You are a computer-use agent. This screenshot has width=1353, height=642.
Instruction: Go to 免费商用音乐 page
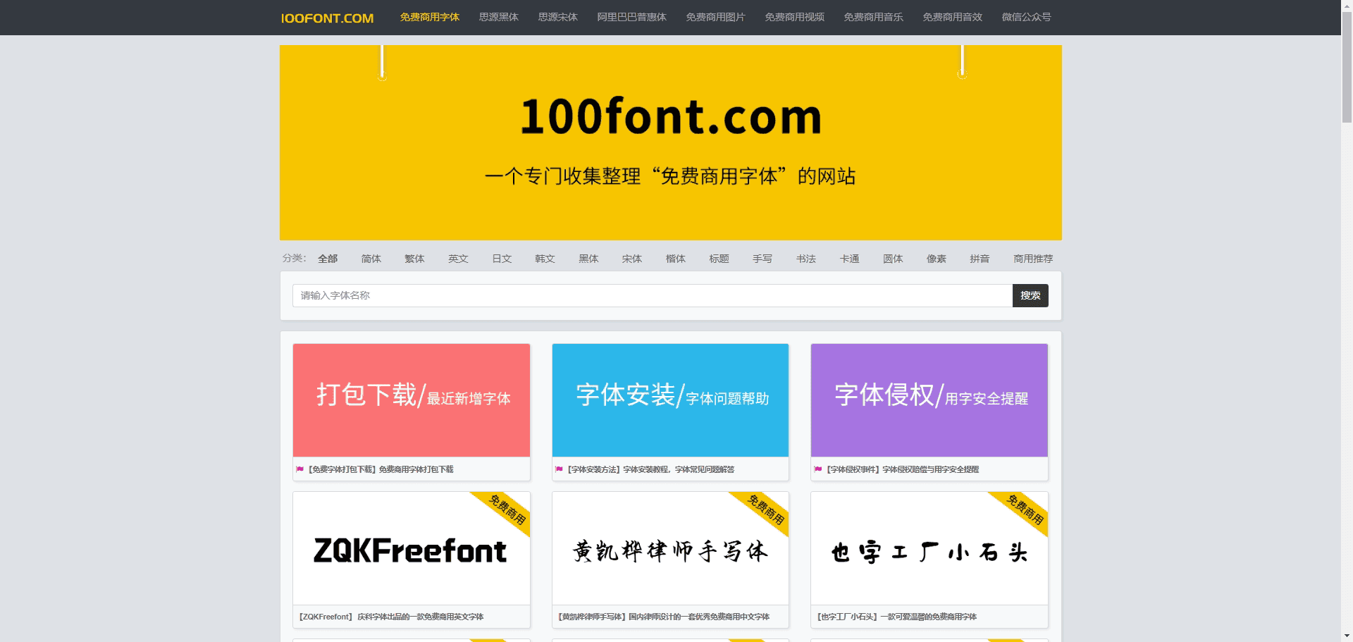873,17
